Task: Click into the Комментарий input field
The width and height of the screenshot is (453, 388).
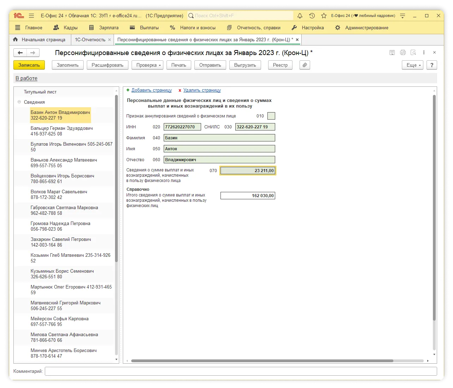Action: coord(241,371)
